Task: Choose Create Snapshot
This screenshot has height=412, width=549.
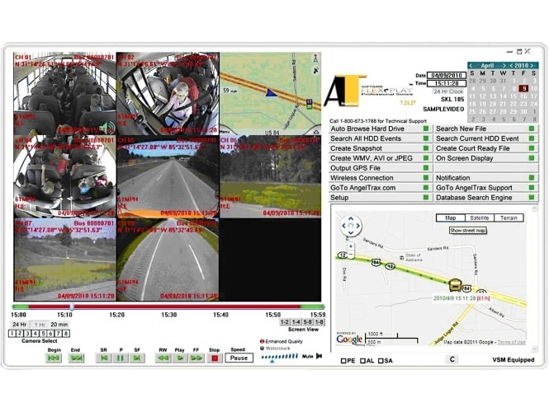Action: pyautogui.click(x=381, y=148)
